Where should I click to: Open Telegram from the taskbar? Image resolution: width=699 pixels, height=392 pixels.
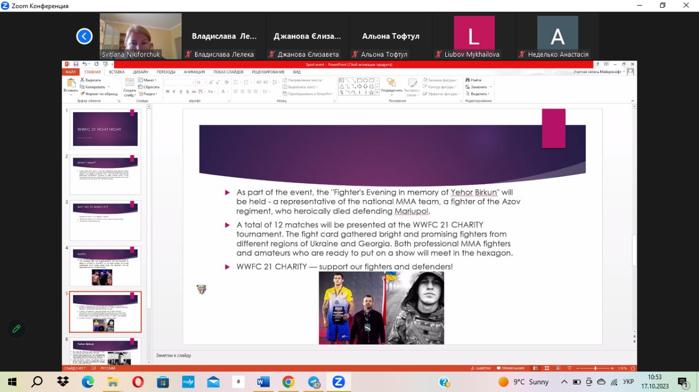click(313, 382)
